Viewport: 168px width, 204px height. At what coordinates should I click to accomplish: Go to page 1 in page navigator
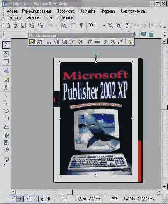coord(12,199)
